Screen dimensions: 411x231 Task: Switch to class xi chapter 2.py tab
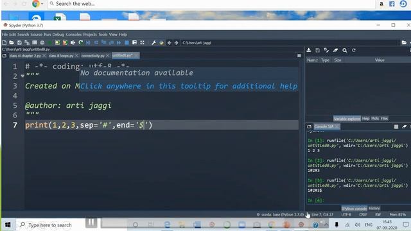(25, 56)
